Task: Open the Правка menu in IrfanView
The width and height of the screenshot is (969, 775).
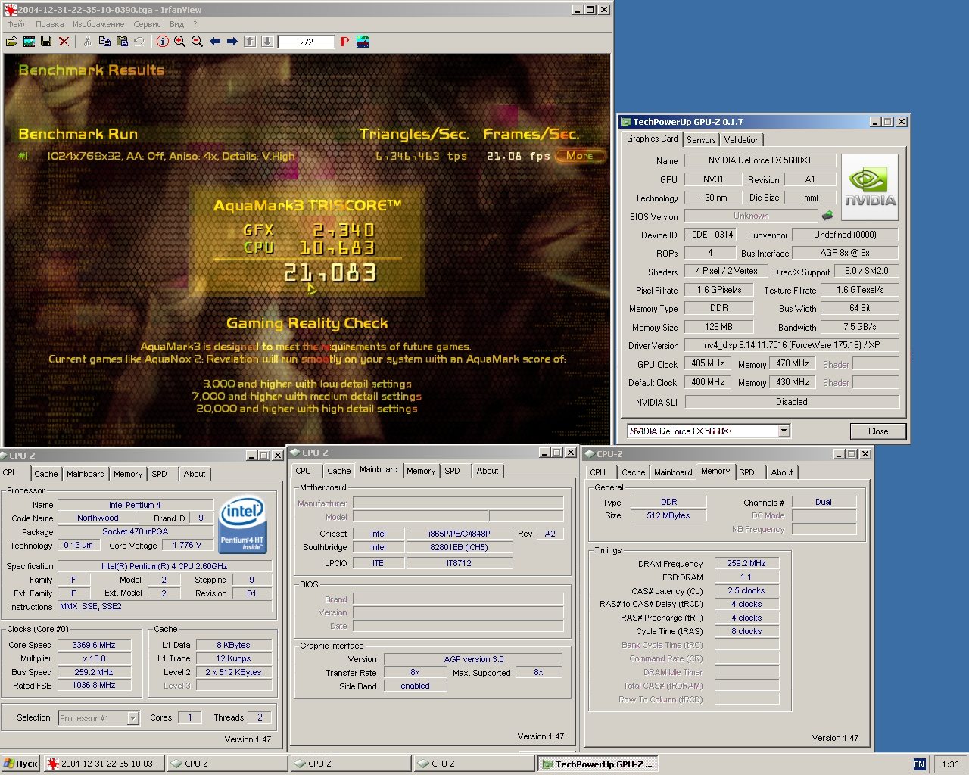Action: click(50, 24)
